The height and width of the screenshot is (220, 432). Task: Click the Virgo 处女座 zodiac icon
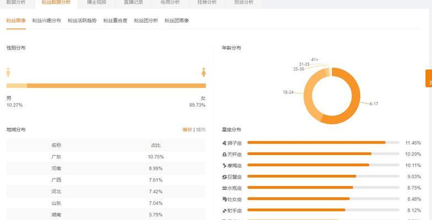coord(224,199)
